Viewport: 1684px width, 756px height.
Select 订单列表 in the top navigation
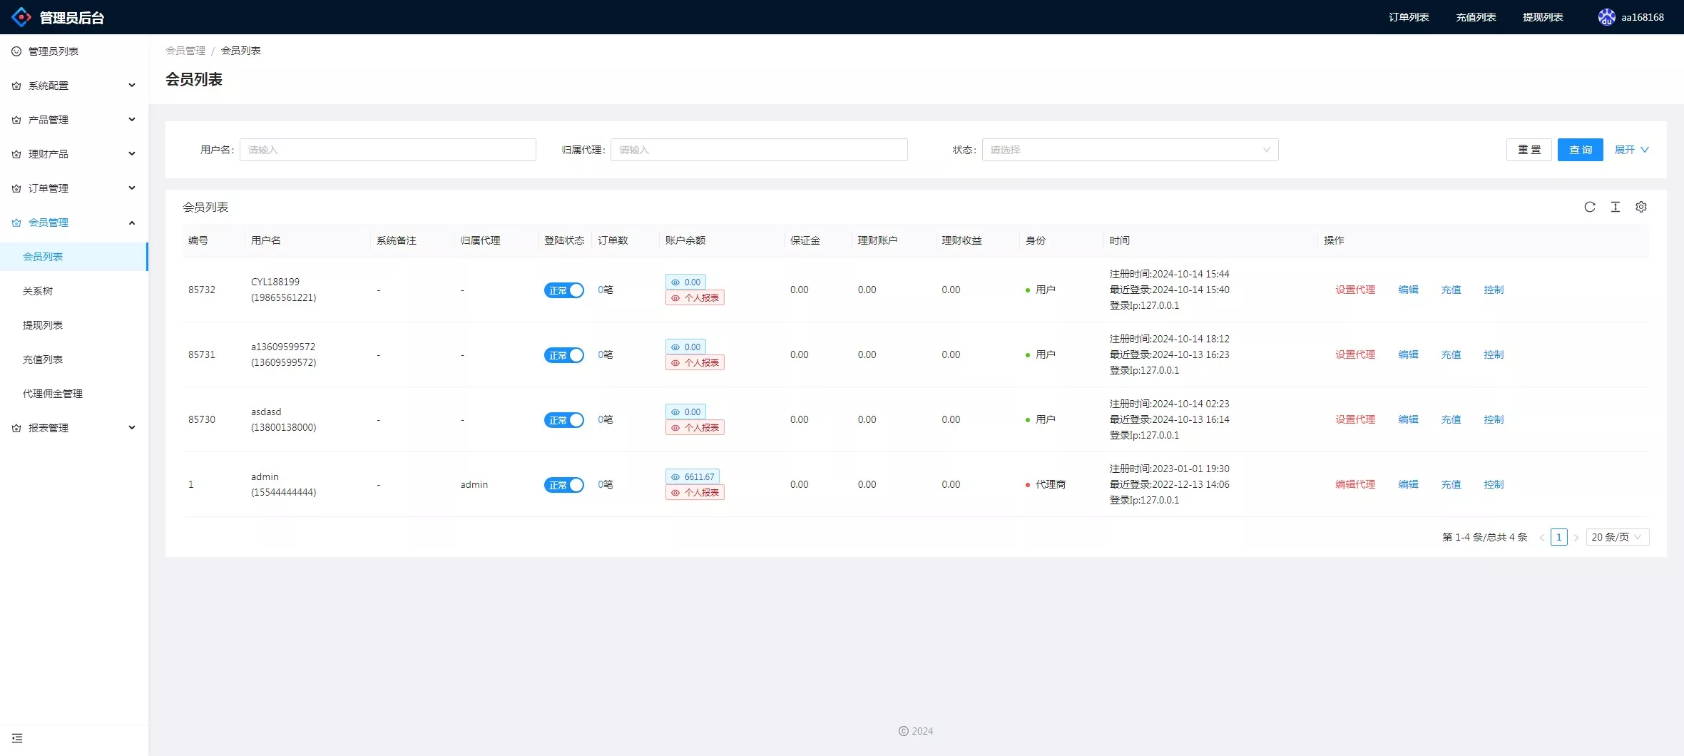pos(1408,17)
